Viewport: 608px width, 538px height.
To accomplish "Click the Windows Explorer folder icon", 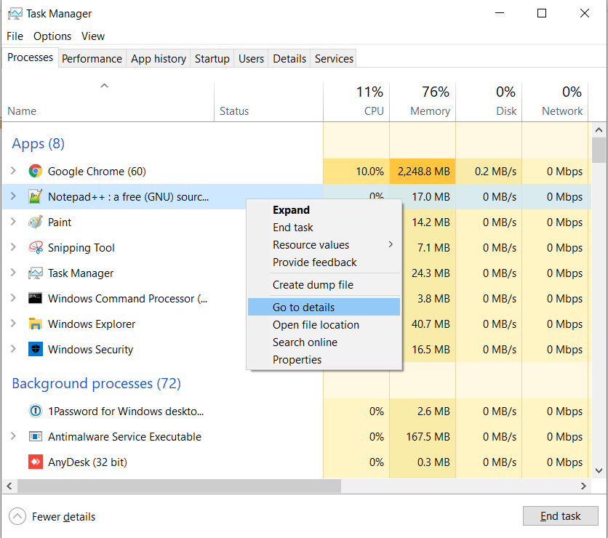I will pos(36,324).
